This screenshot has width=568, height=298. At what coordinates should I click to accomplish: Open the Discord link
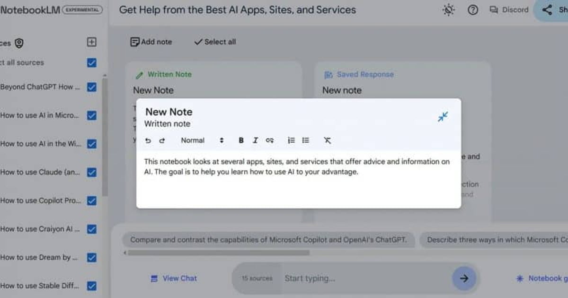pyautogui.click(x=509, y=10)
